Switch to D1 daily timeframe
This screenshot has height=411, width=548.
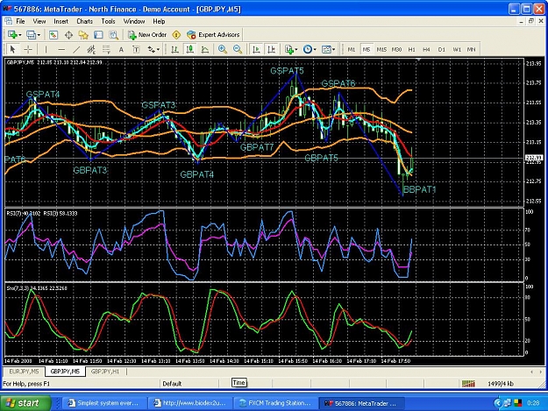click(442, 49)
